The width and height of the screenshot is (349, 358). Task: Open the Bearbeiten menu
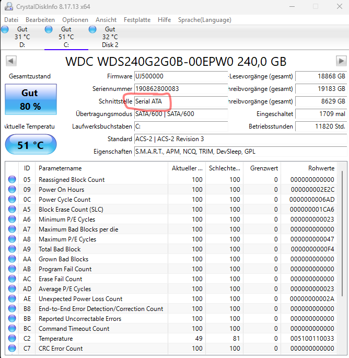coord(40,20)
